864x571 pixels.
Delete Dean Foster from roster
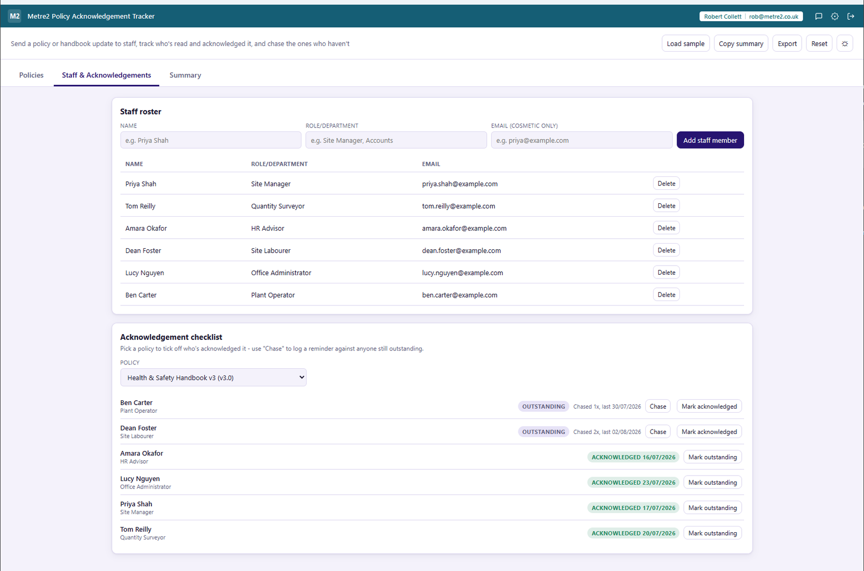point(666,250)
